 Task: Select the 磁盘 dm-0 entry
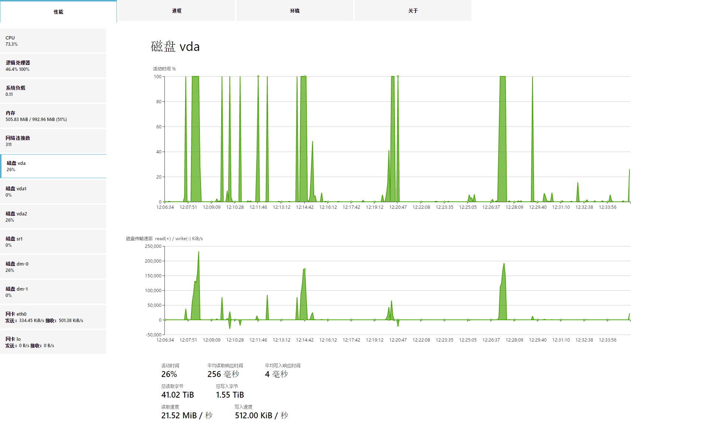click(x=53, y=267)
